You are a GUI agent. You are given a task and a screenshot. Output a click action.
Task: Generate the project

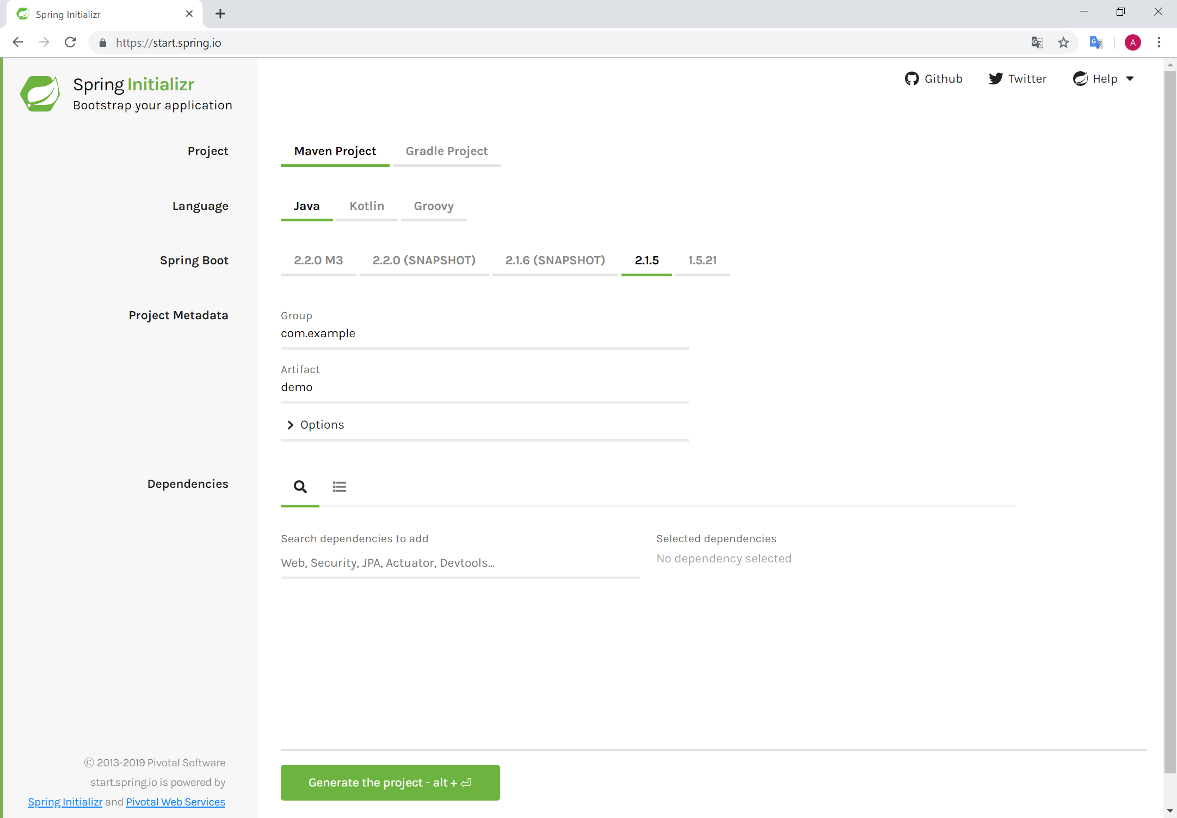point(390,783)
